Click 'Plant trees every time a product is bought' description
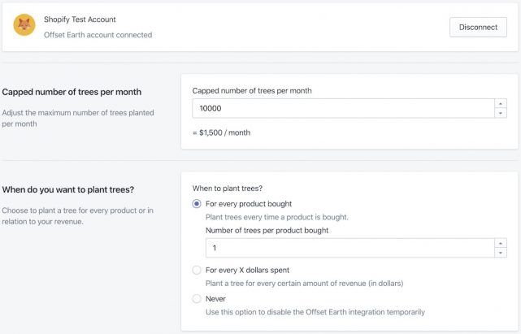Viewport: 521px width, 334px height. pos(277,216)
